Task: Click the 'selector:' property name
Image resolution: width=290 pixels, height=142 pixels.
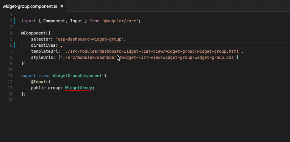Action: tap(42, 39)
